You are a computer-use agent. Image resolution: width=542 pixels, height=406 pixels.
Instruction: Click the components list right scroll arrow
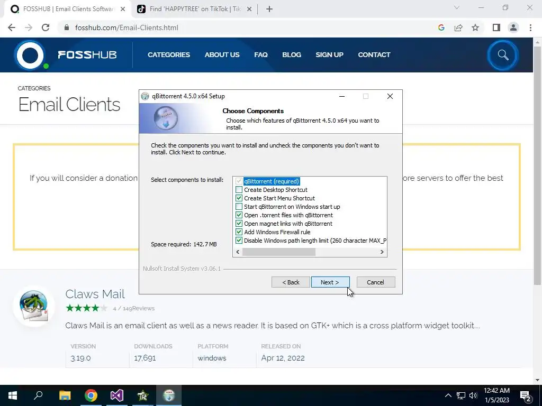click(x=382, y=252)
